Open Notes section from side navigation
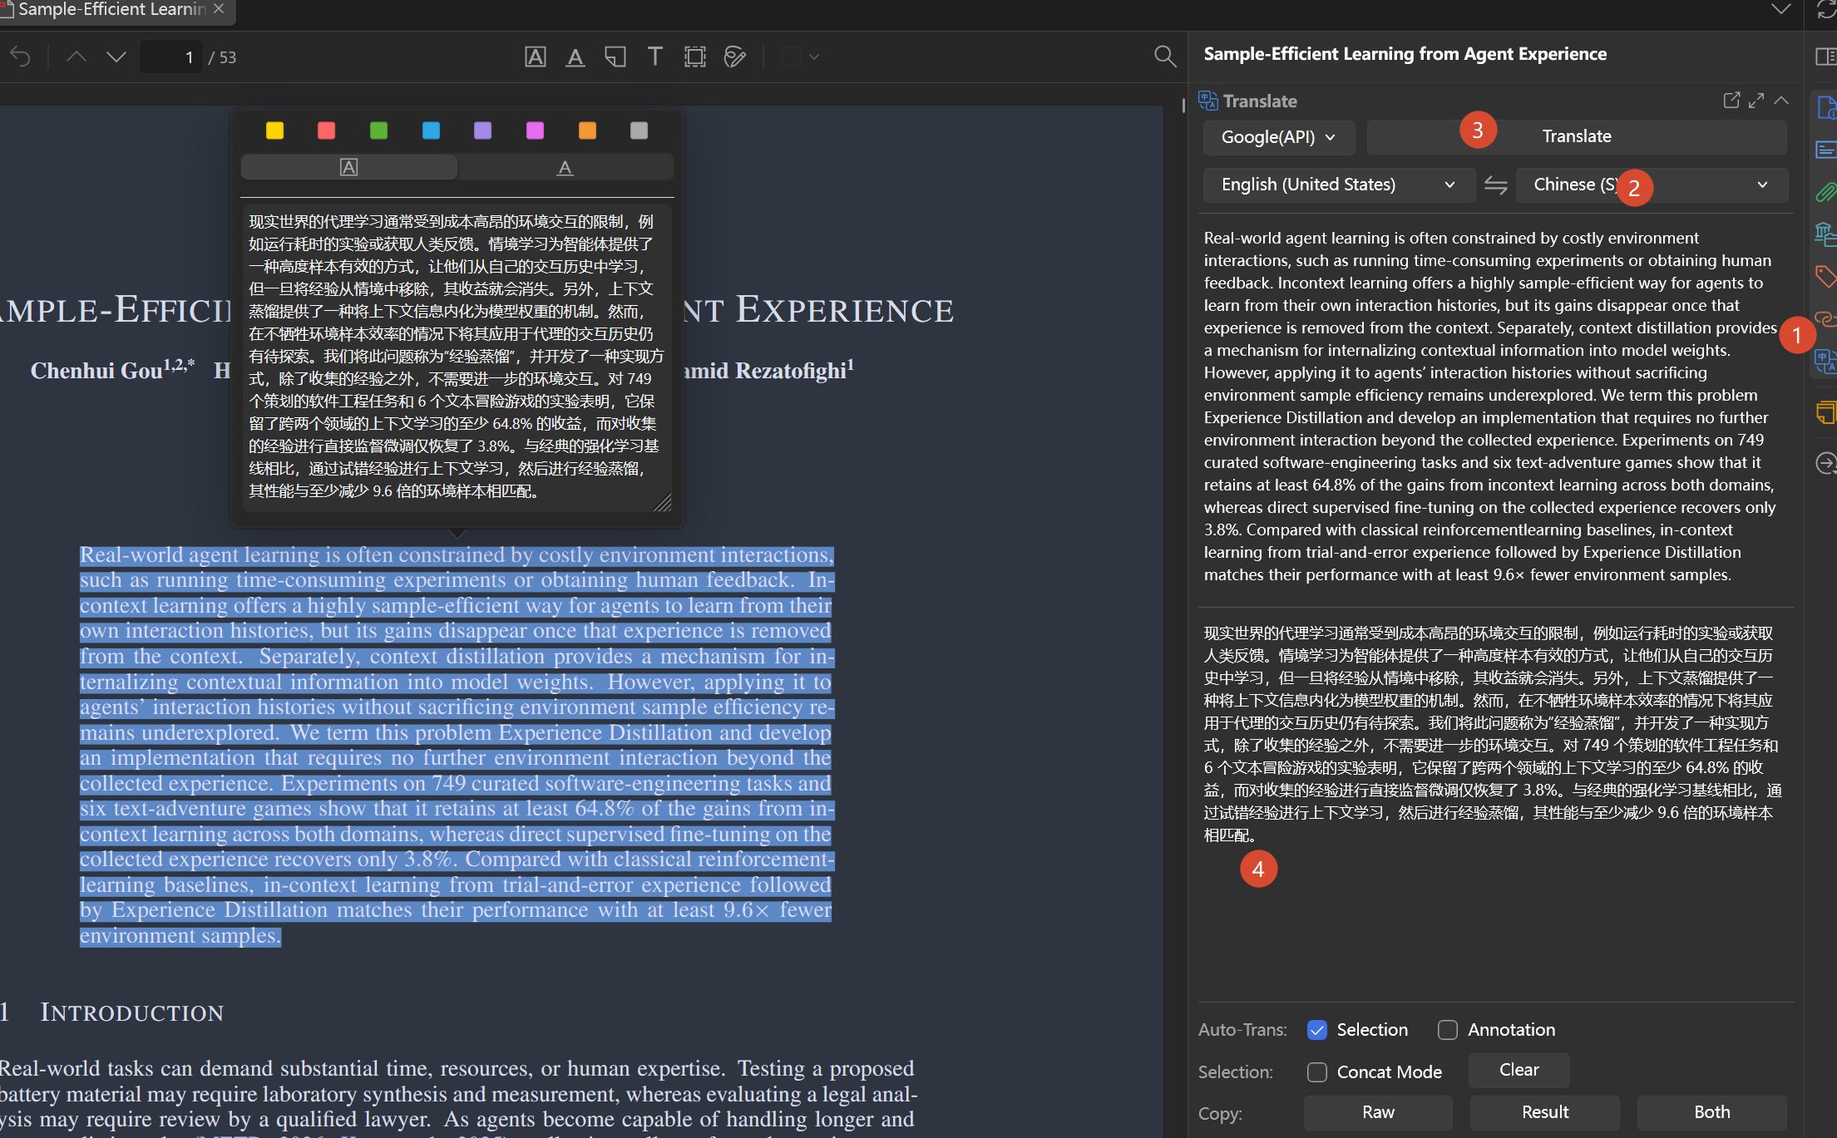The height and width of the screenshot is (1138, 1837). click(1825, 412)
